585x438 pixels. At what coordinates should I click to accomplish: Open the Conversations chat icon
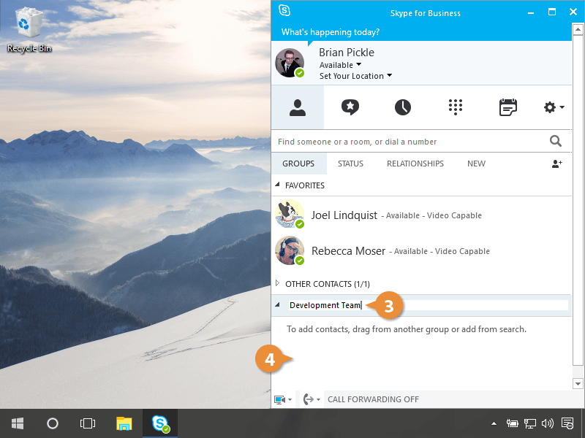pyautogui.click(x=350, y=107)
